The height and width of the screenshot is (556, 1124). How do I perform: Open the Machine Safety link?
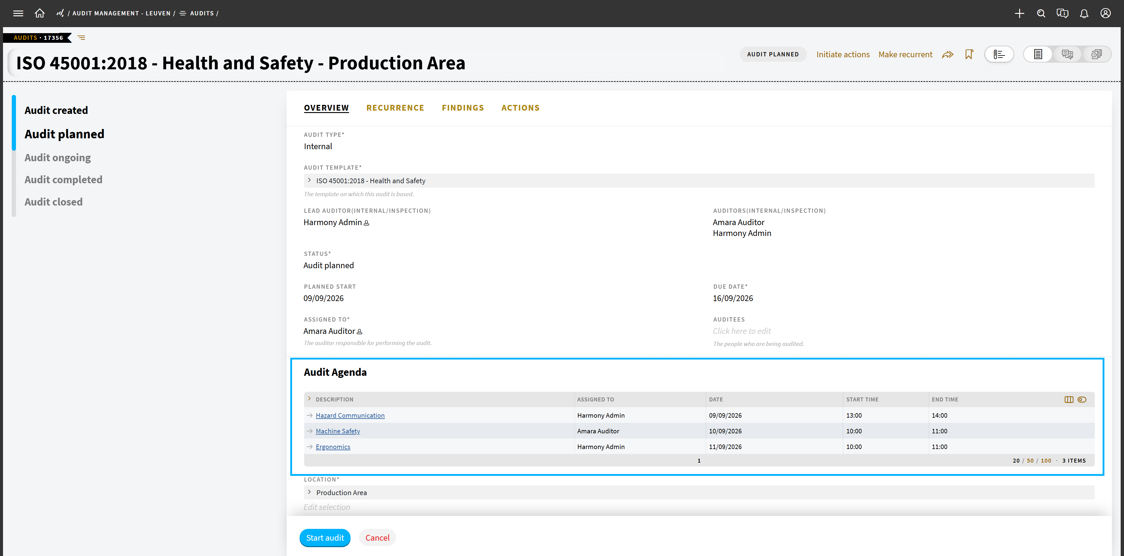tap(338, 431)
